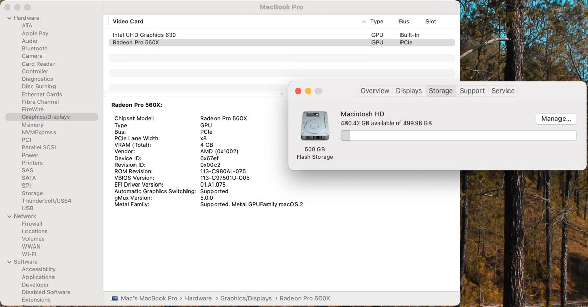The height and width of the screenshot is (307, 588).
Task: Click the storage usage bar
Action: click(458, 135)
